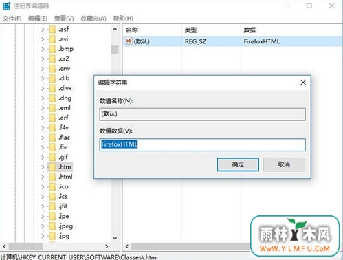This screenshot has width=343, height=260.
Task: Select the .jfif folder icon
Action: [x=52, y=207]
